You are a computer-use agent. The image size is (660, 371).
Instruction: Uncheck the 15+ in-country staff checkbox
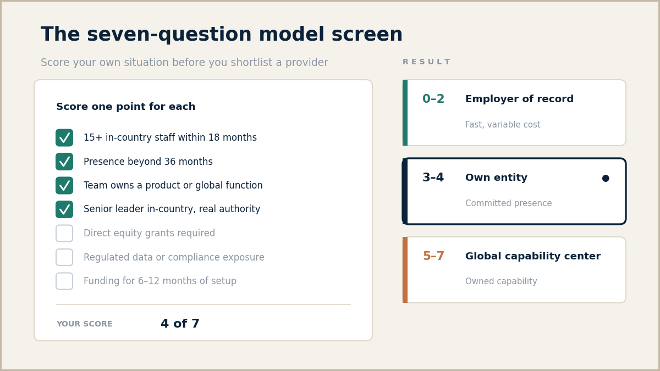tap(64, 138)
